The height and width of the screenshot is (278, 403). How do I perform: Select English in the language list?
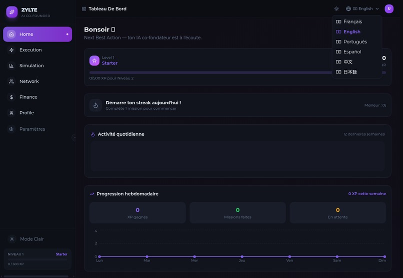(x=356, y=31)
